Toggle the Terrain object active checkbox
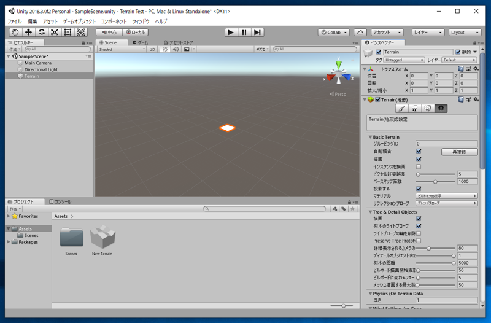 coord(379,52)
